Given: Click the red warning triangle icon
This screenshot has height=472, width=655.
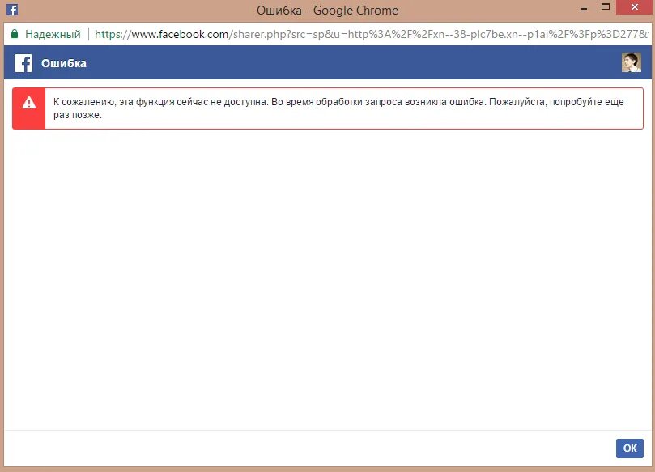Looking at the screenshot, I should click(29, 102).
